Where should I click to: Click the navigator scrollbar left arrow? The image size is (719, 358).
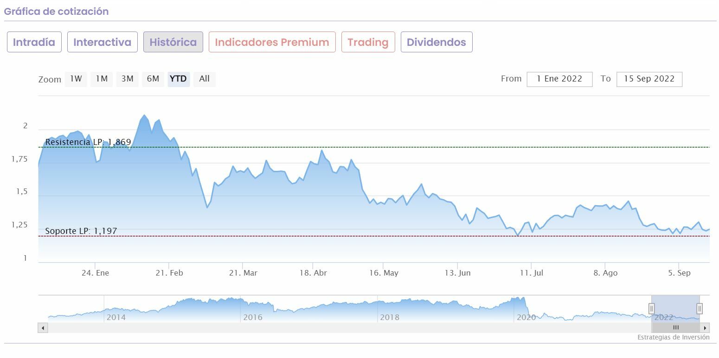pos(43,328)
